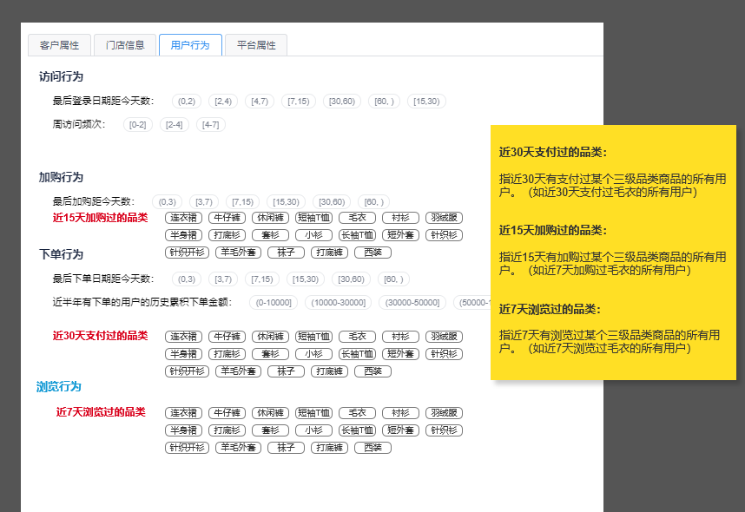This screenshot has width=745, height=512.
Task: Select [60, ) in 最后下单日期距今天数 row
Action: point(393,279)
